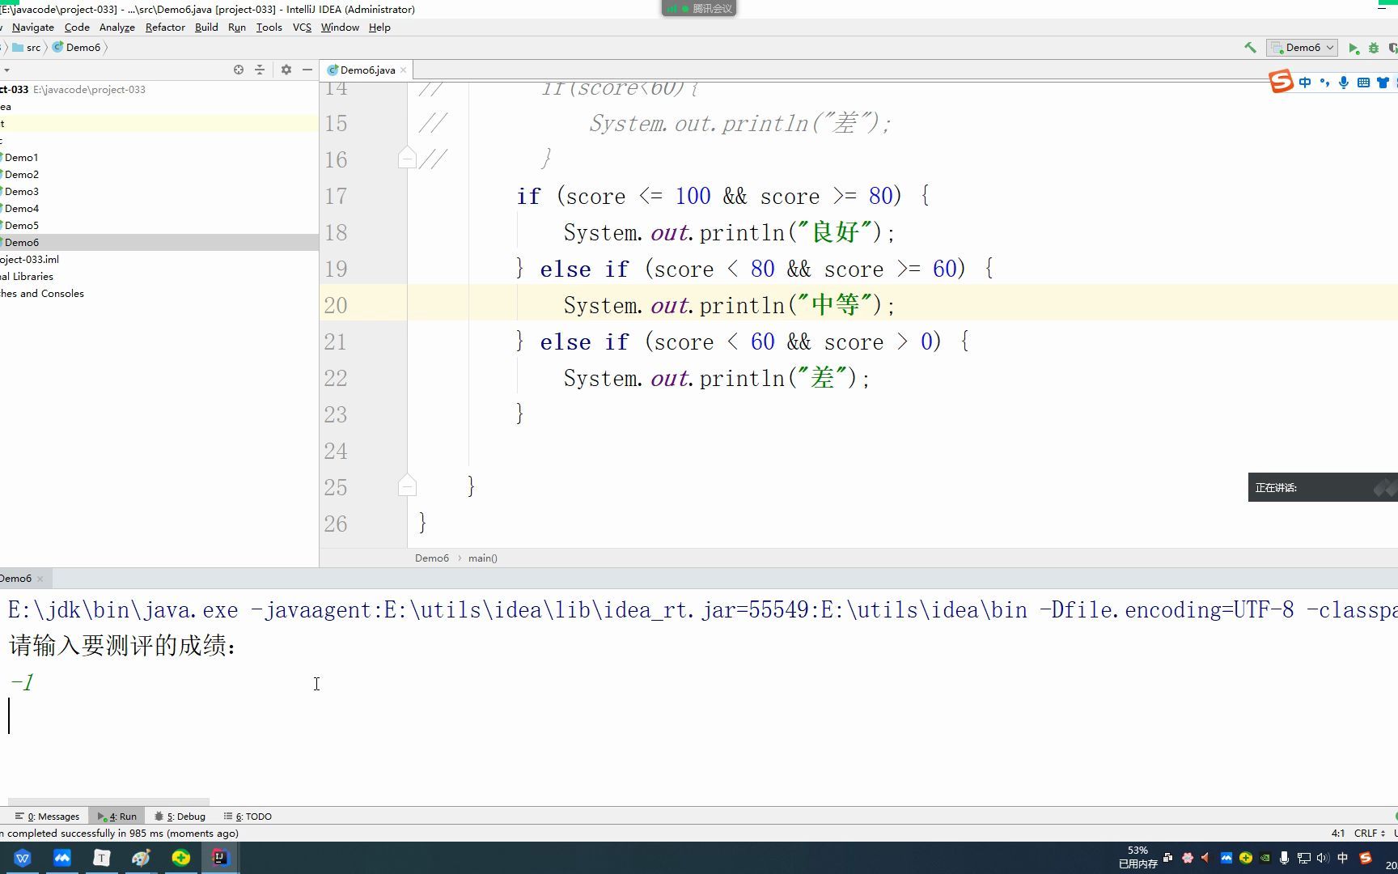
Task: Click the 4:1 caret position in status bar
Action: click(1338, 834)
